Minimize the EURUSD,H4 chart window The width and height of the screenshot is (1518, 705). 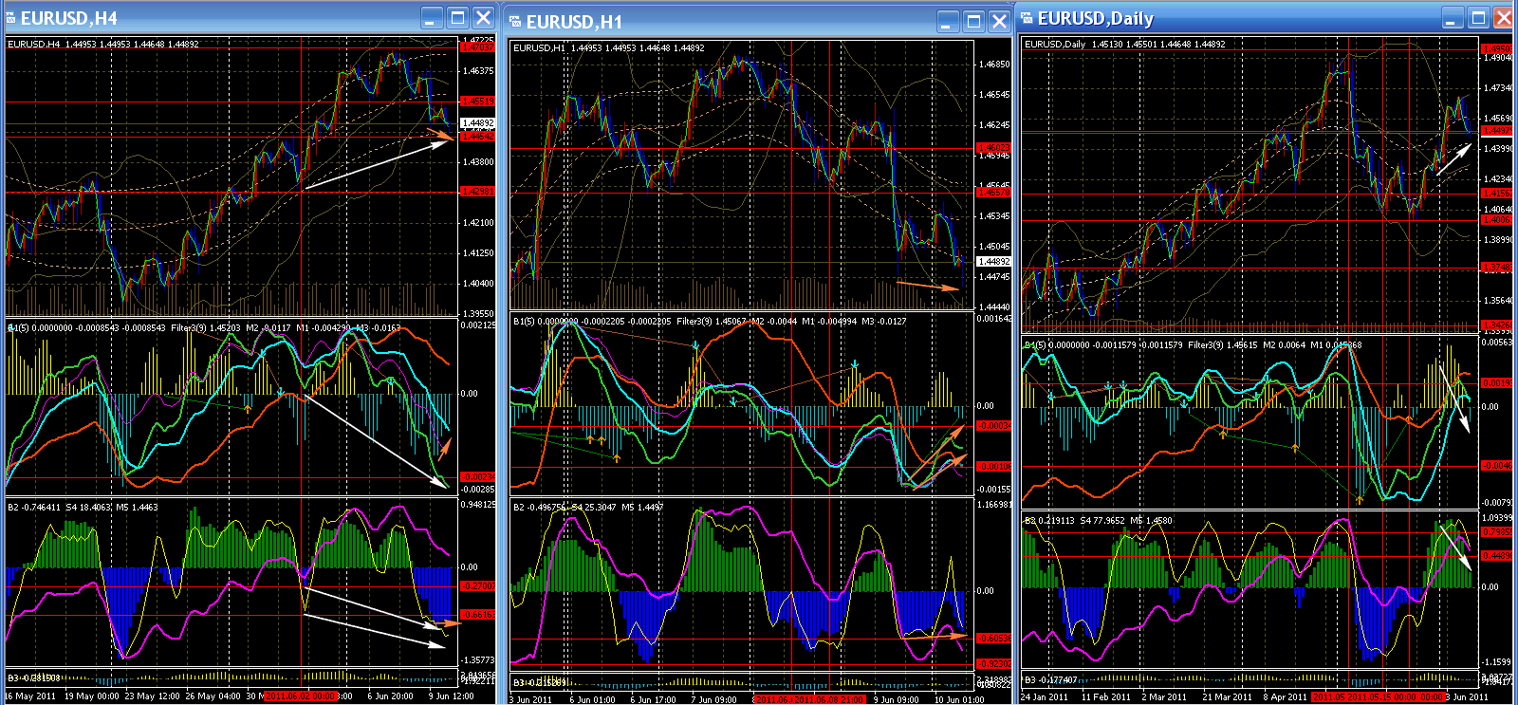click(x=433, y=18)
